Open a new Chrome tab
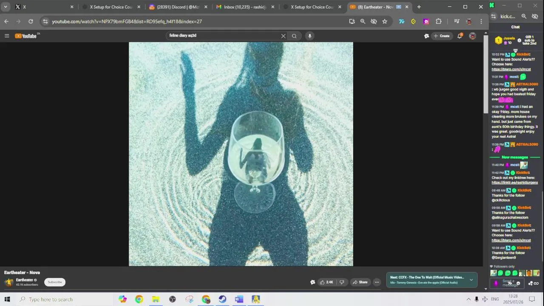Screen dimensions: 544x306 tap(419, 7)
